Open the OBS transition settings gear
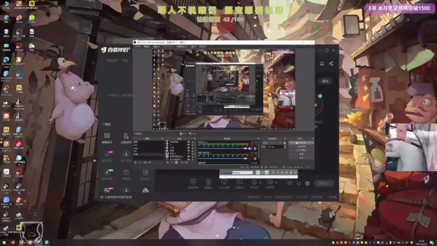Image resolution: width=437 pixels, height=246 pixels. (285, 143)
